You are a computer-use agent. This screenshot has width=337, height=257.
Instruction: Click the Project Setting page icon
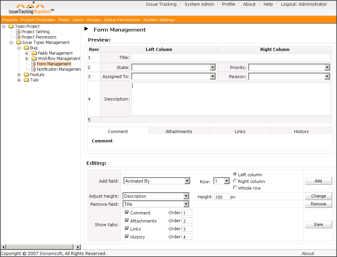tap(18, 32)
